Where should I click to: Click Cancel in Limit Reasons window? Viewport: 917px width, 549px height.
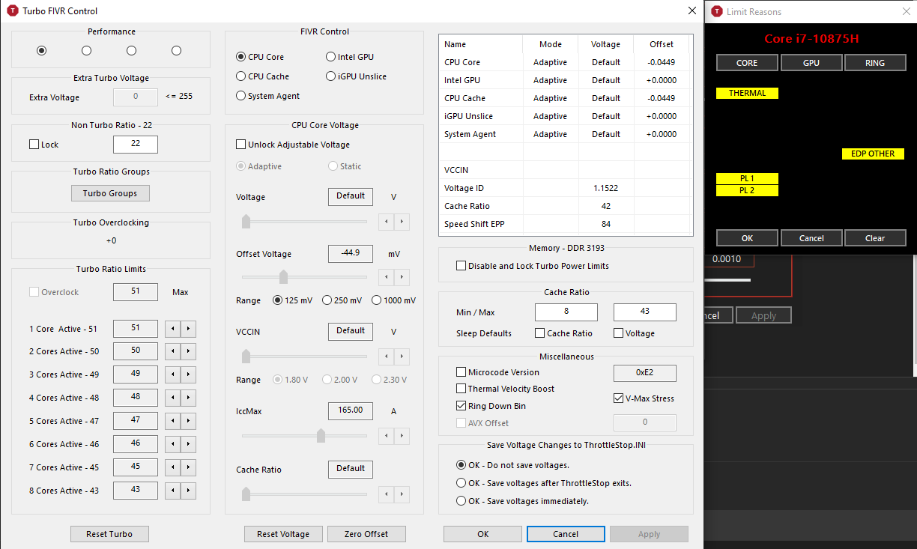(811, 238)
